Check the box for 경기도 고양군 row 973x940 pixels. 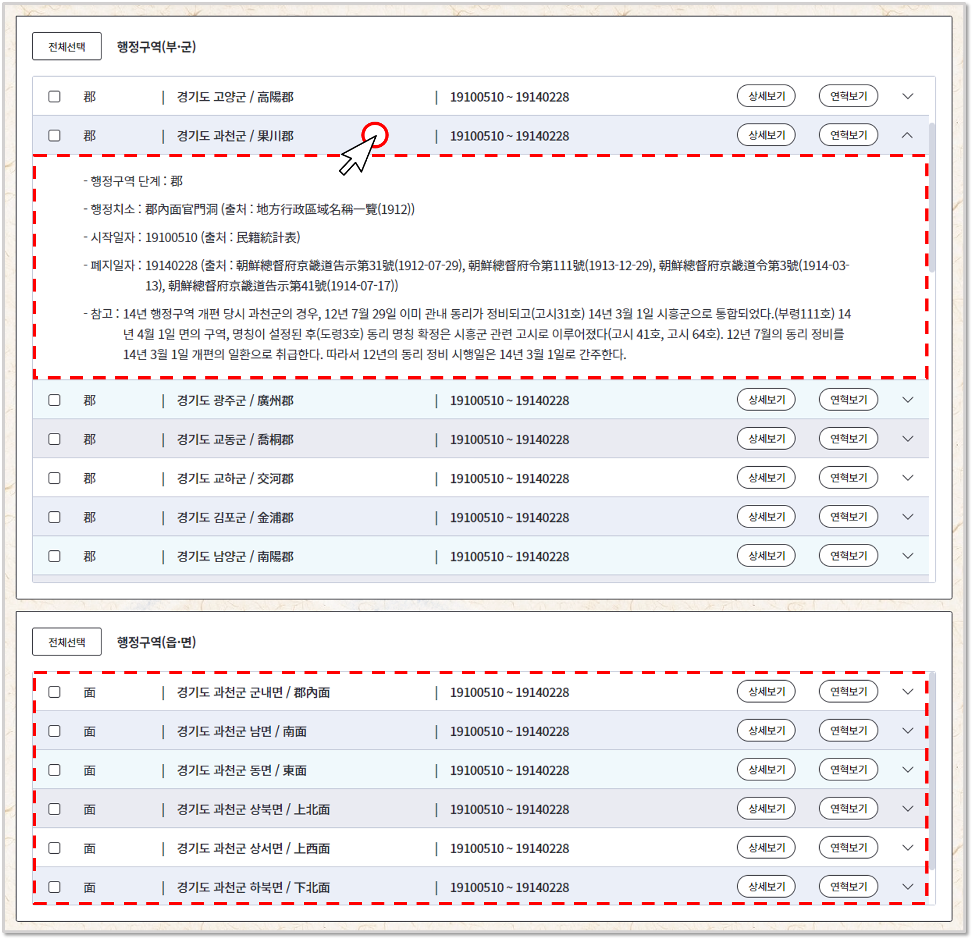(54, 96)
